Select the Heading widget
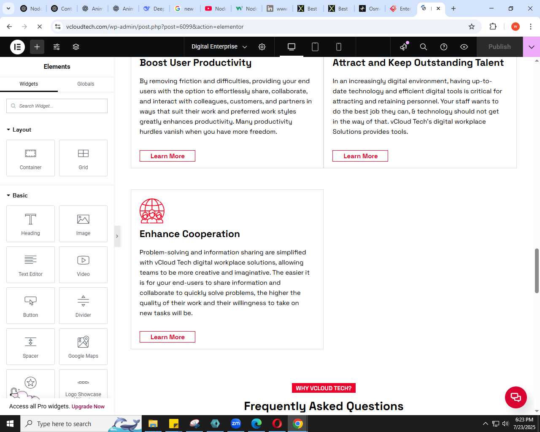Screen dimensions: 540x432 tap(30, 224)
